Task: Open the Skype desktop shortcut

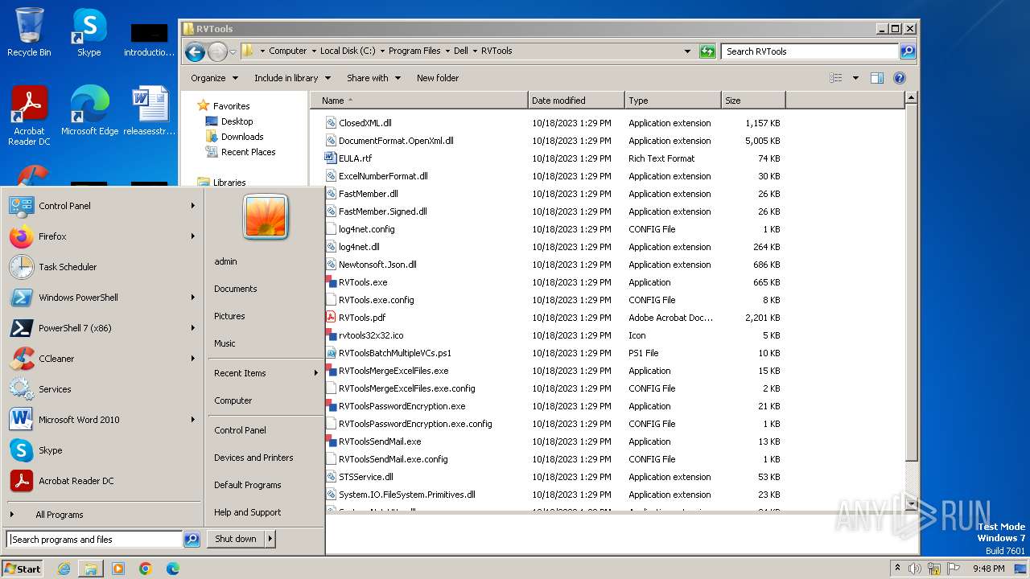Action: point(89,32)
